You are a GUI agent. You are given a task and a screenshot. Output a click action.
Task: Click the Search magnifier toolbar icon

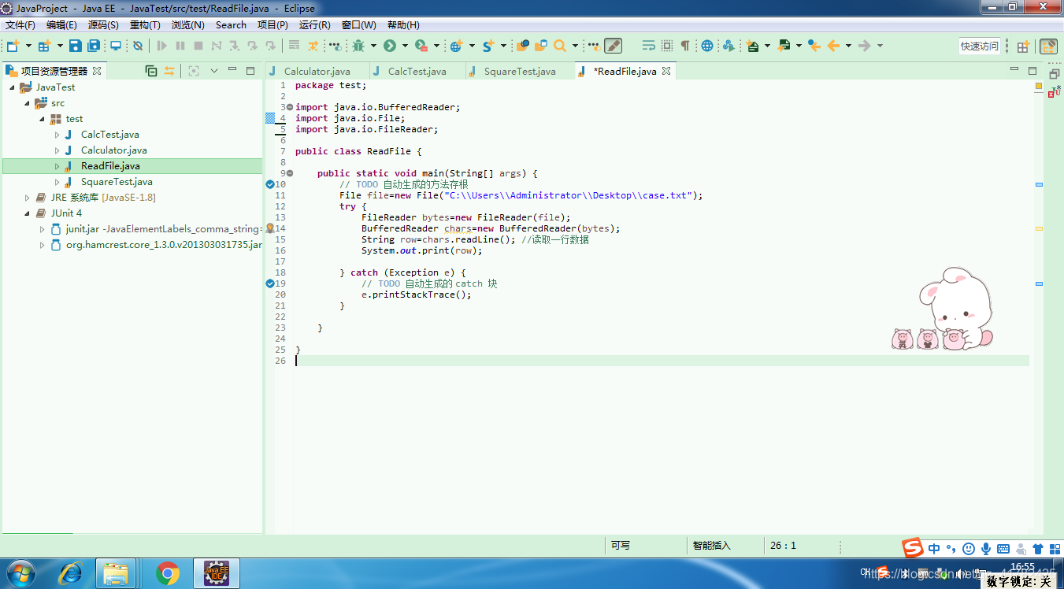click(x=560, y=45)
